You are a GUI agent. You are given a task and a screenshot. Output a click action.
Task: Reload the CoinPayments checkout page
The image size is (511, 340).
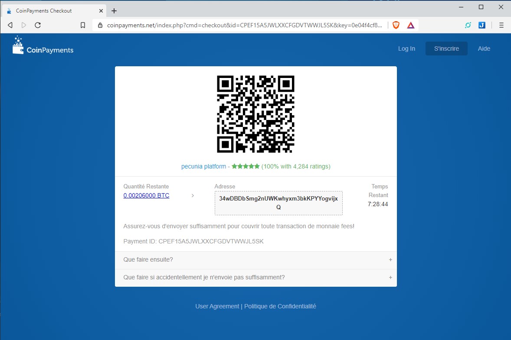tap(38, 25)
